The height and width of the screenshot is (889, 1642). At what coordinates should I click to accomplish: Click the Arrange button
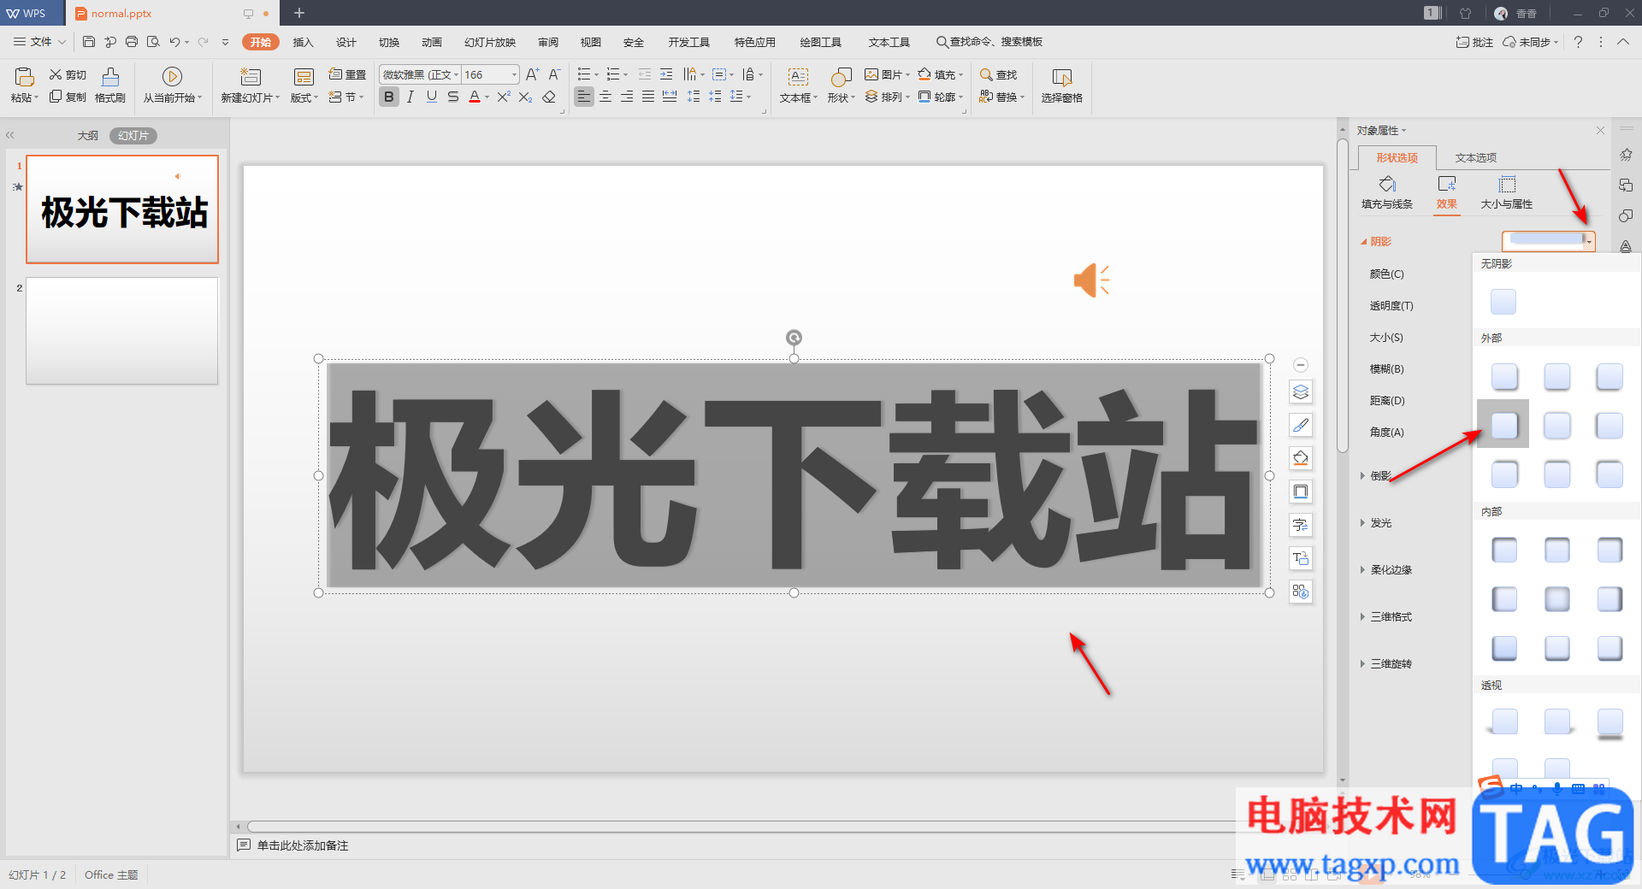pos(886,97)
